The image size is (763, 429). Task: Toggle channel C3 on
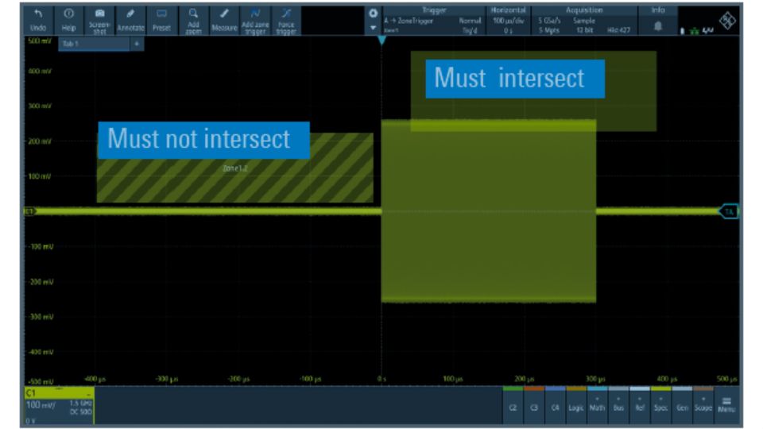[x=534, y=406]
